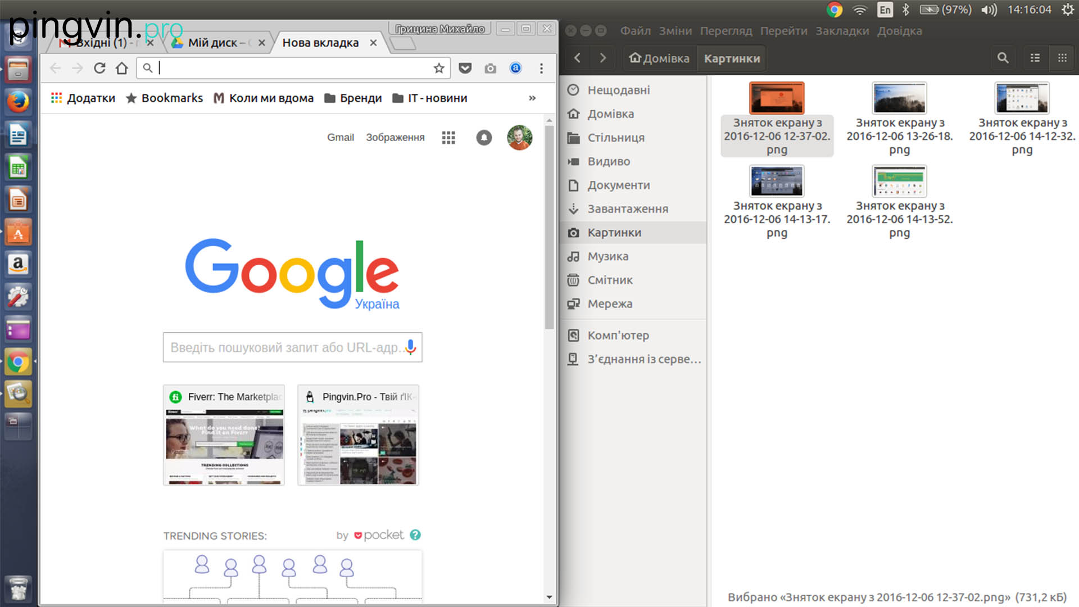
Task: Open the Зображення link
Action: [x=395, y=138]
